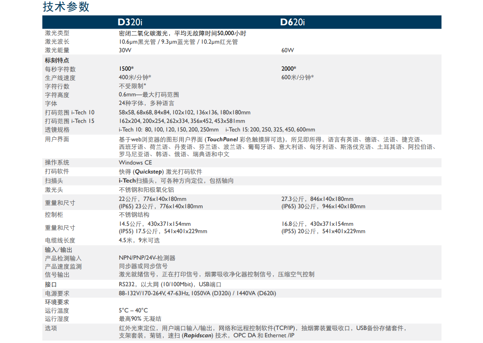This screenshot has width=483, height=343.
Task: Click the 字体 row label
Action: click(51, 104)
